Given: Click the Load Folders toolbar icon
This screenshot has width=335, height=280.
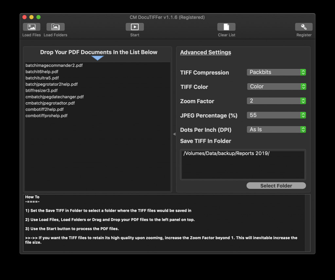Looking at the screenshot, I should 55,27.
